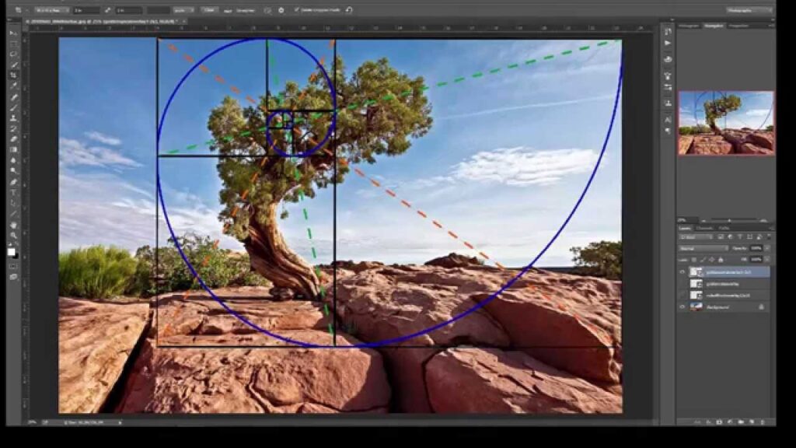Hide the Background layer with its eye icon
796x448 pixels.
[683, 306]
